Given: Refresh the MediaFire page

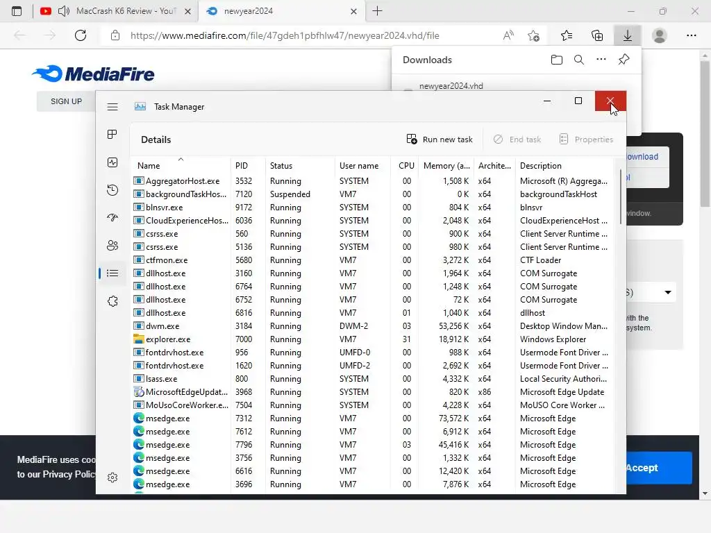Looking at the screenshot, I should coord(81,35).
